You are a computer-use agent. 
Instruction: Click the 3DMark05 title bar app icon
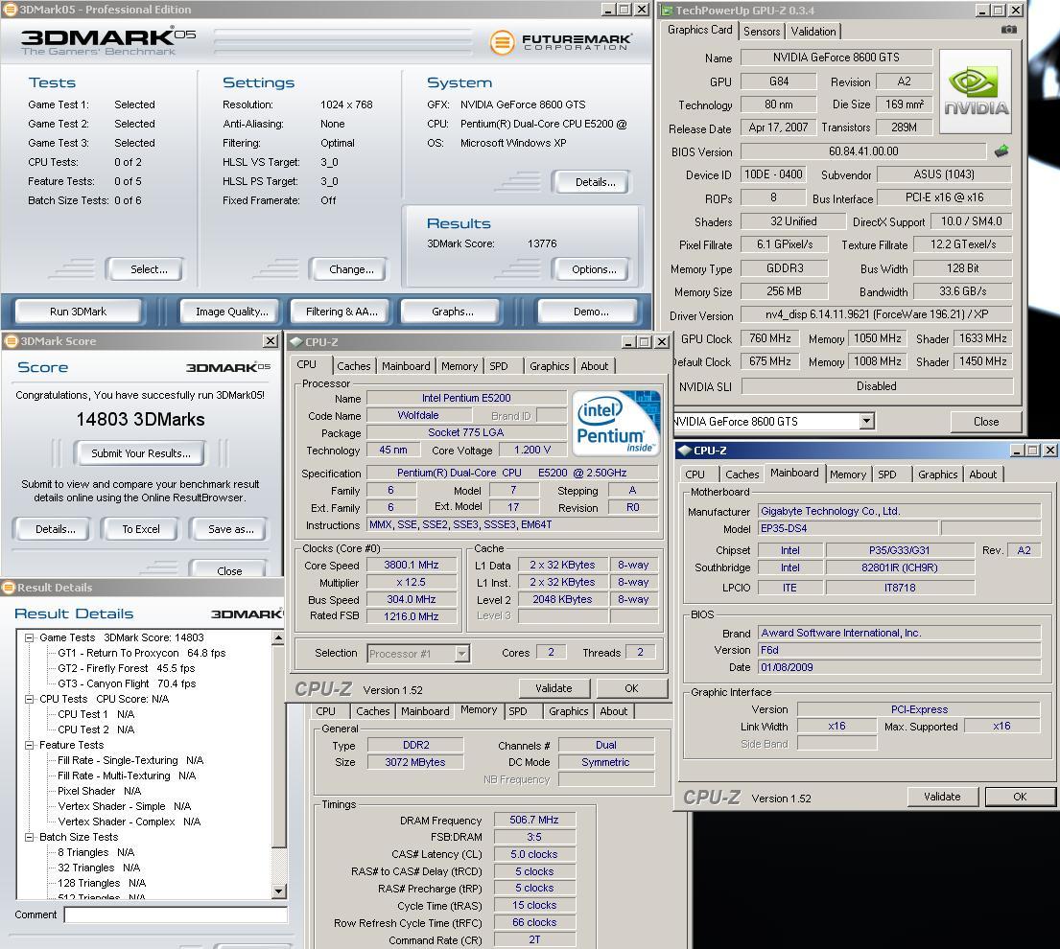pos(10,10)
